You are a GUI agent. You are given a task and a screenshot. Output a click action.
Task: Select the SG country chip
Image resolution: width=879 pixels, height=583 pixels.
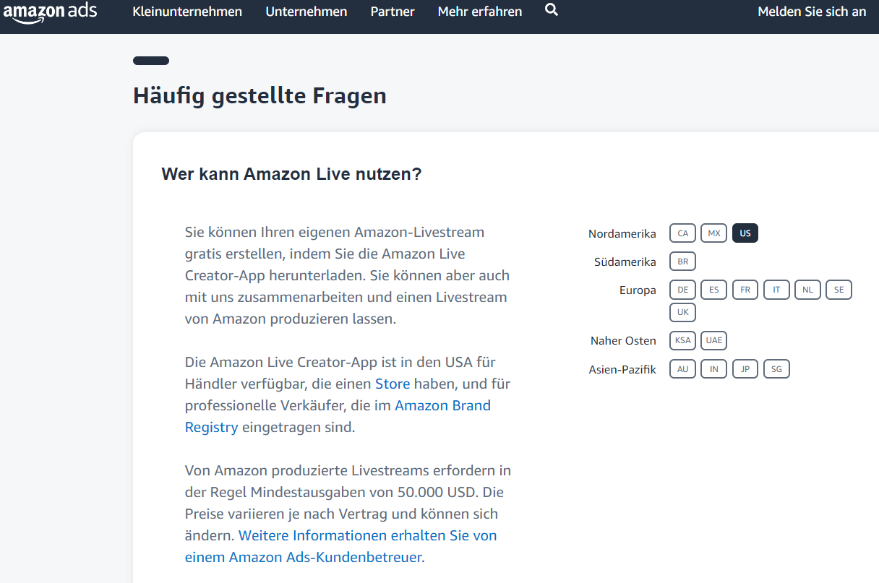(x=776, y=369)
